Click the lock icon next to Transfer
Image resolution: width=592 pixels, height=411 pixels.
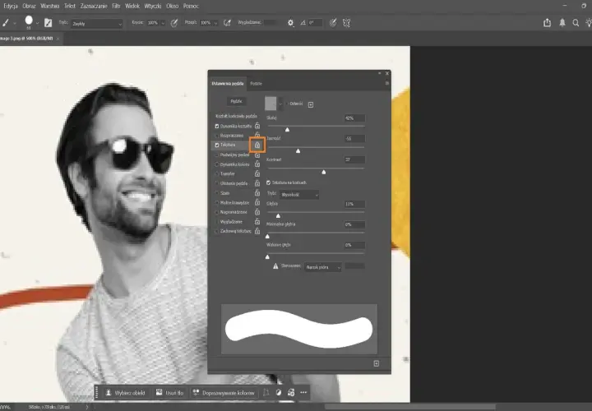257,173
